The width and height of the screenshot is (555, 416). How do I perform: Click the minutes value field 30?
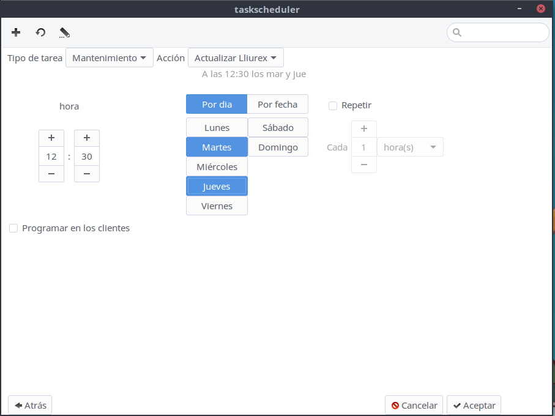tap(87, 156)
